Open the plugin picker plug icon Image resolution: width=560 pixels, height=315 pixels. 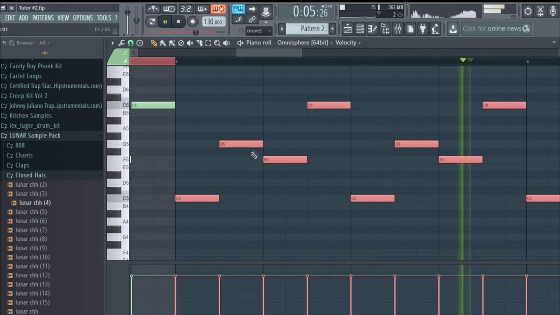click(423, 29)
